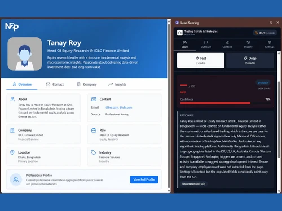
Task: Open the @idlc.com email link
Action: pyautogui.click(x=126, y=107)
